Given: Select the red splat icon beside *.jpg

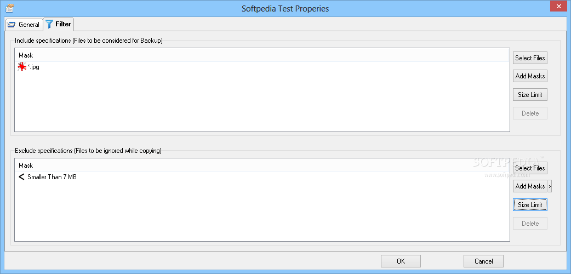Looking at the screenshot, I should tap(22, 67).
